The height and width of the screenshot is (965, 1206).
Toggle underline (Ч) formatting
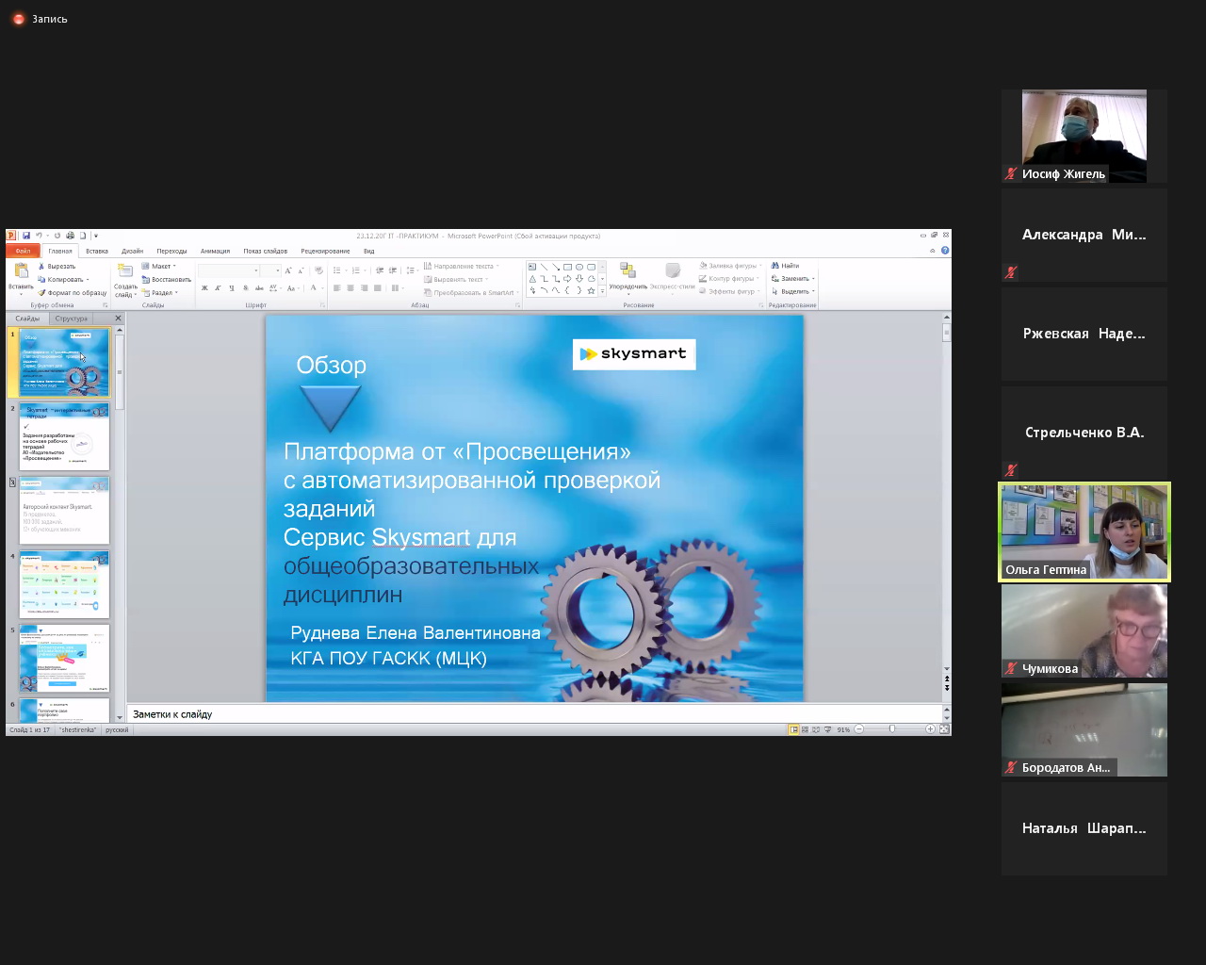click(232, 287)
